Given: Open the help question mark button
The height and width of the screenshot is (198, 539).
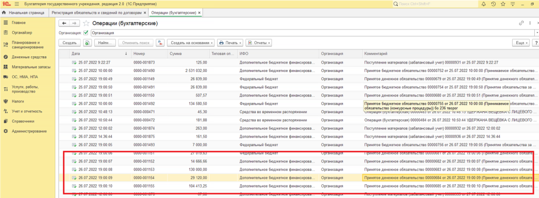Looking at the screenshot, I should [535, 43].
